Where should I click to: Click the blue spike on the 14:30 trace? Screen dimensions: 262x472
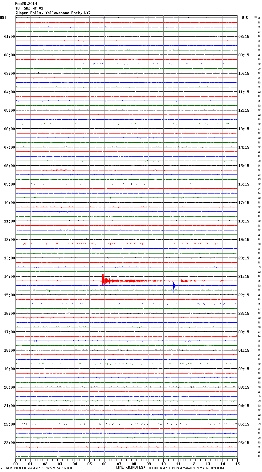(x=174, y=286)
